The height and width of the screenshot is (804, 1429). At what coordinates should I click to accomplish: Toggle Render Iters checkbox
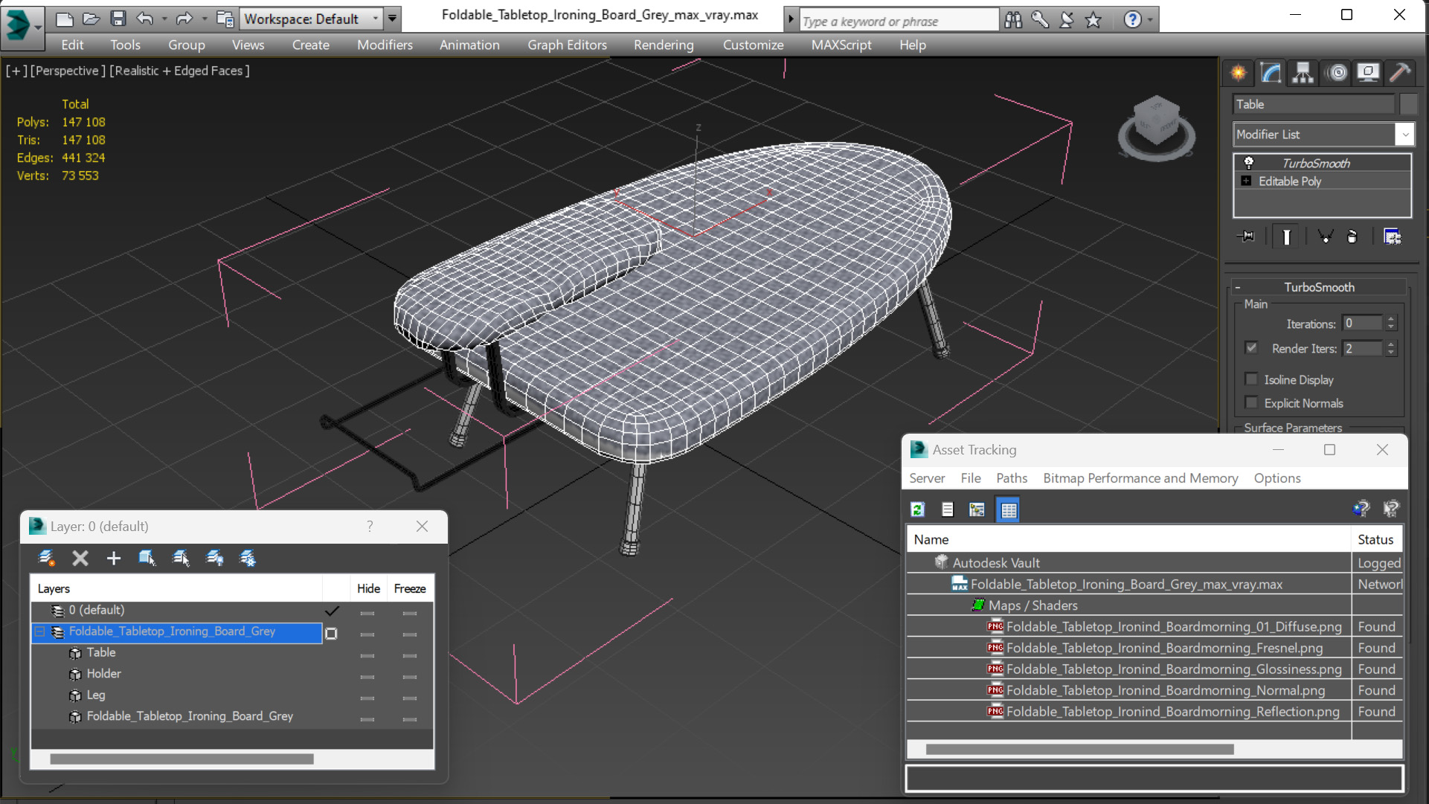pos(1251,348)
